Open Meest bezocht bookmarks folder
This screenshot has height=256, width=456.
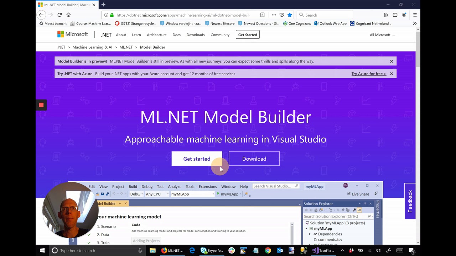click(x=53, y=23)
